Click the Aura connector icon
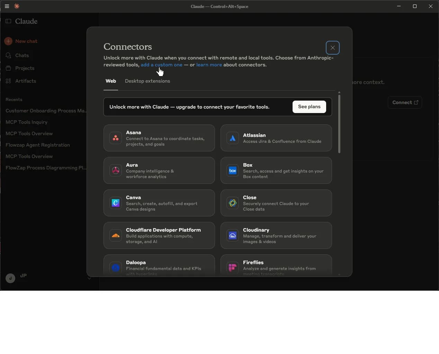Screen dimensions: 439x354 point(116,170)
